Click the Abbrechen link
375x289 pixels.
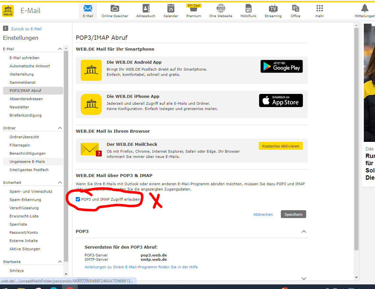[x=263, y=214]
